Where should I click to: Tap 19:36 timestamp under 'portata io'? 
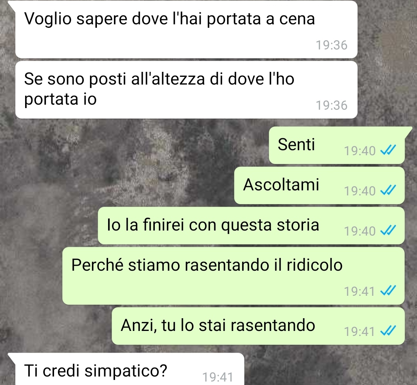pyautogui.click(x=331, y=105)
